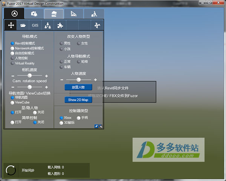Open the folder file sub-tab
226x181 pixels.
point(23,25)
